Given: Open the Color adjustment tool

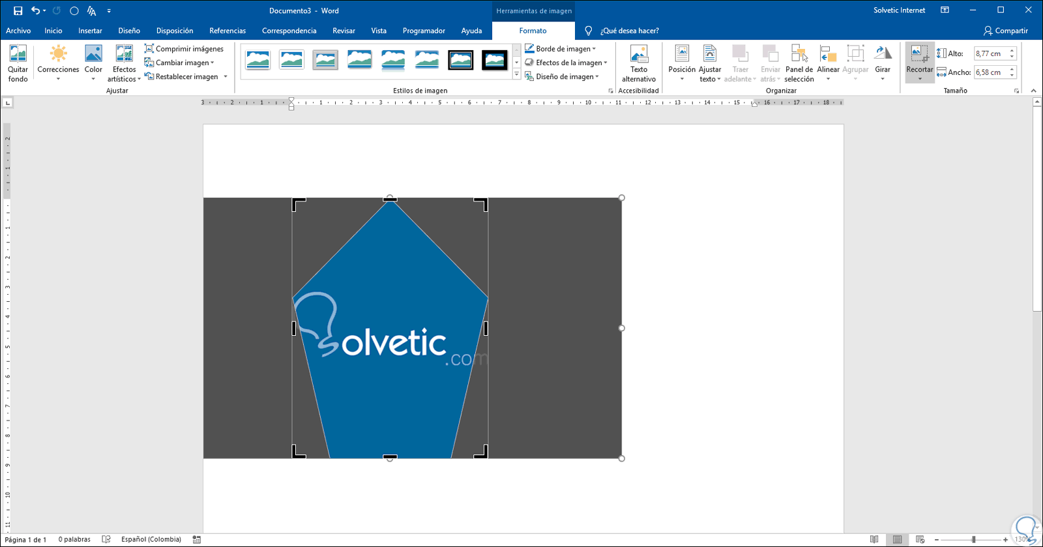Looking at the screenshot, I should tap(93, 63).
